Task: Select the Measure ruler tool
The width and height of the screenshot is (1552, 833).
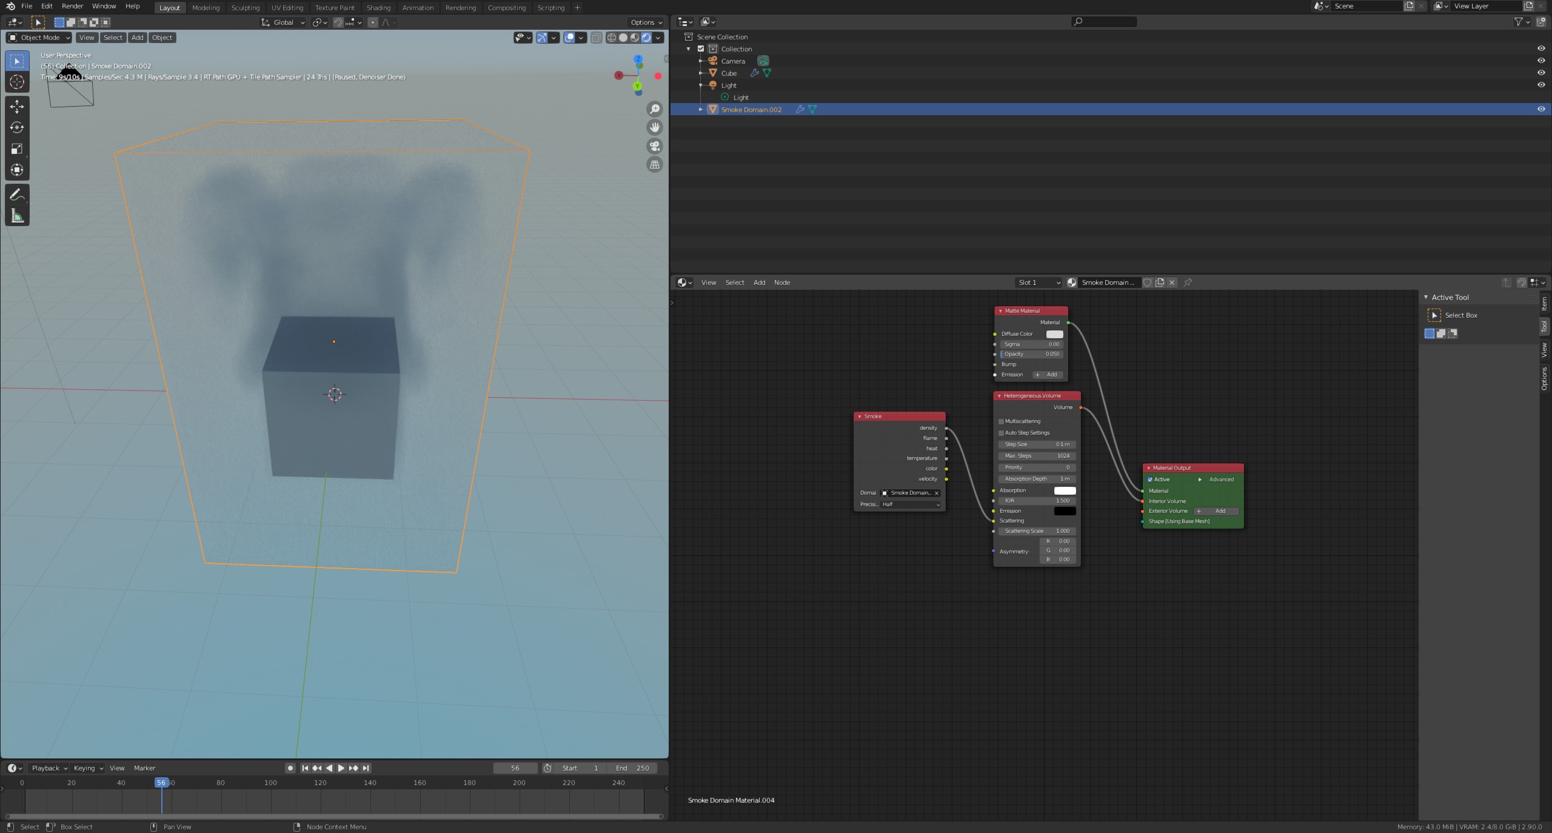Action: [16, 216]
